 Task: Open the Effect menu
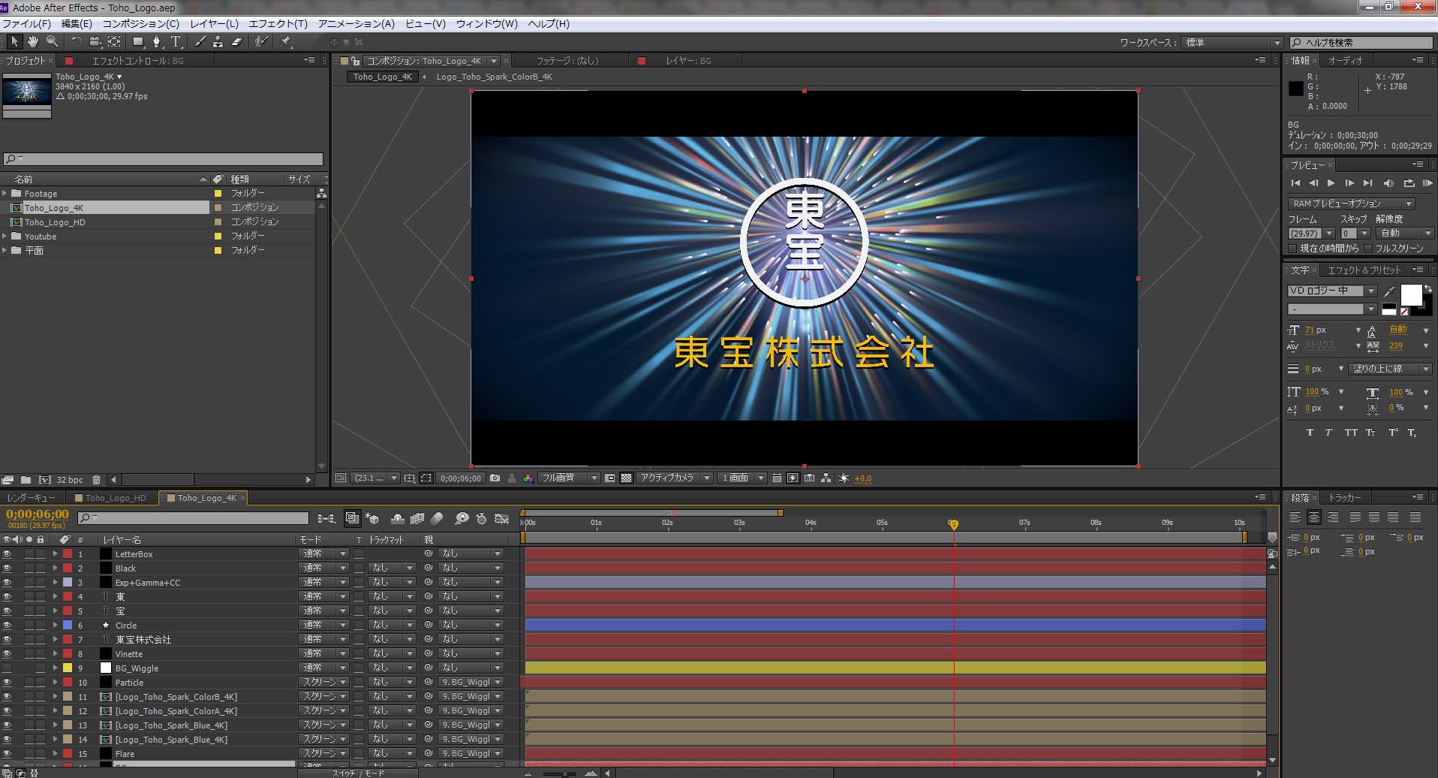(x=278, y=24)
